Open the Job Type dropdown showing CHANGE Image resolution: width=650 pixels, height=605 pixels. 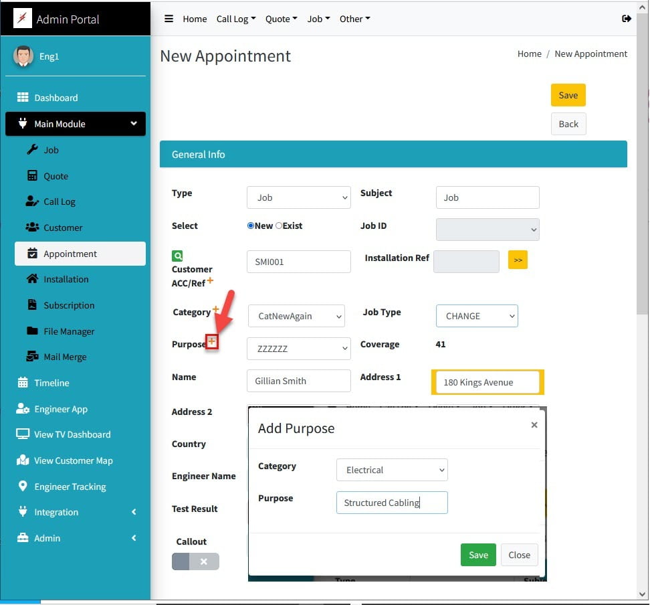pos(477,316)
